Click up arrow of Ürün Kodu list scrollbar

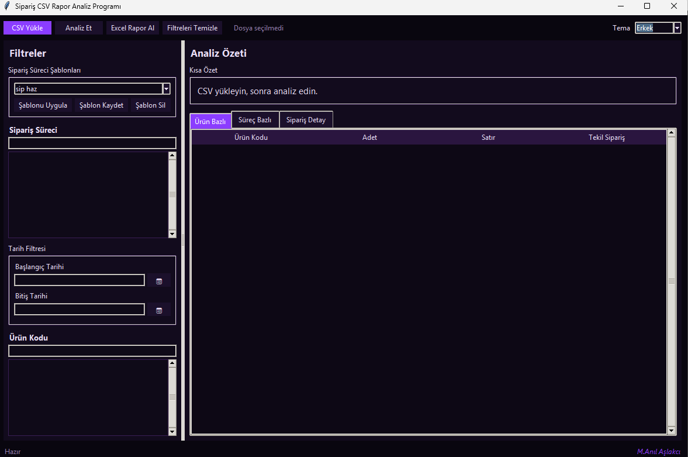(172, 363)
